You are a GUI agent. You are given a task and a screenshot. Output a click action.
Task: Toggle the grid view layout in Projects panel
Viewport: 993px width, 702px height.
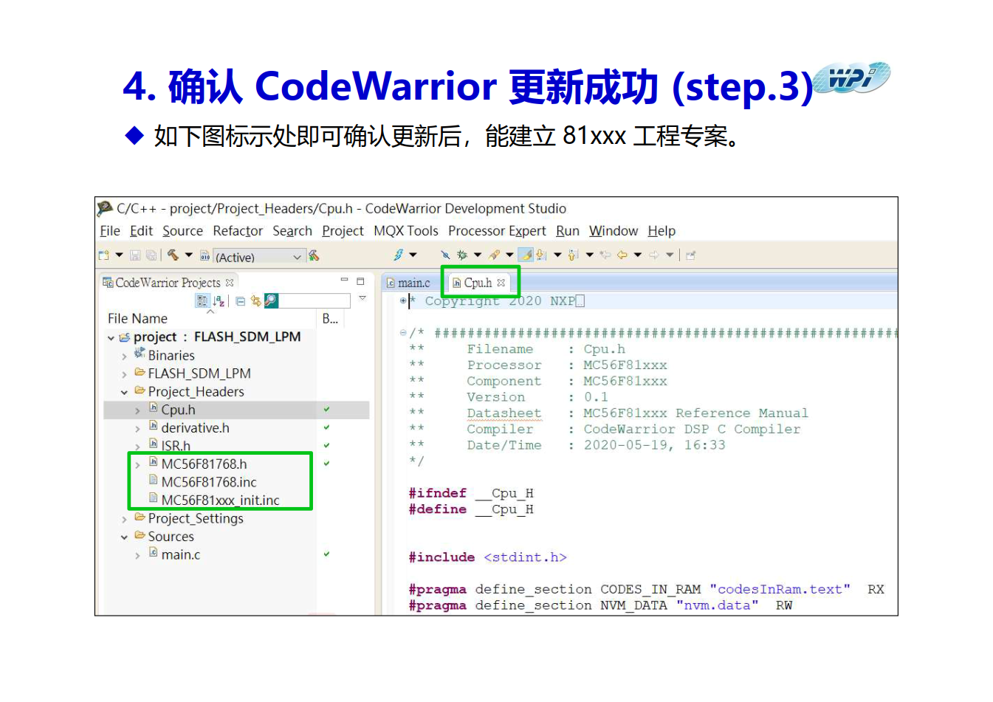tap(202, 300)
